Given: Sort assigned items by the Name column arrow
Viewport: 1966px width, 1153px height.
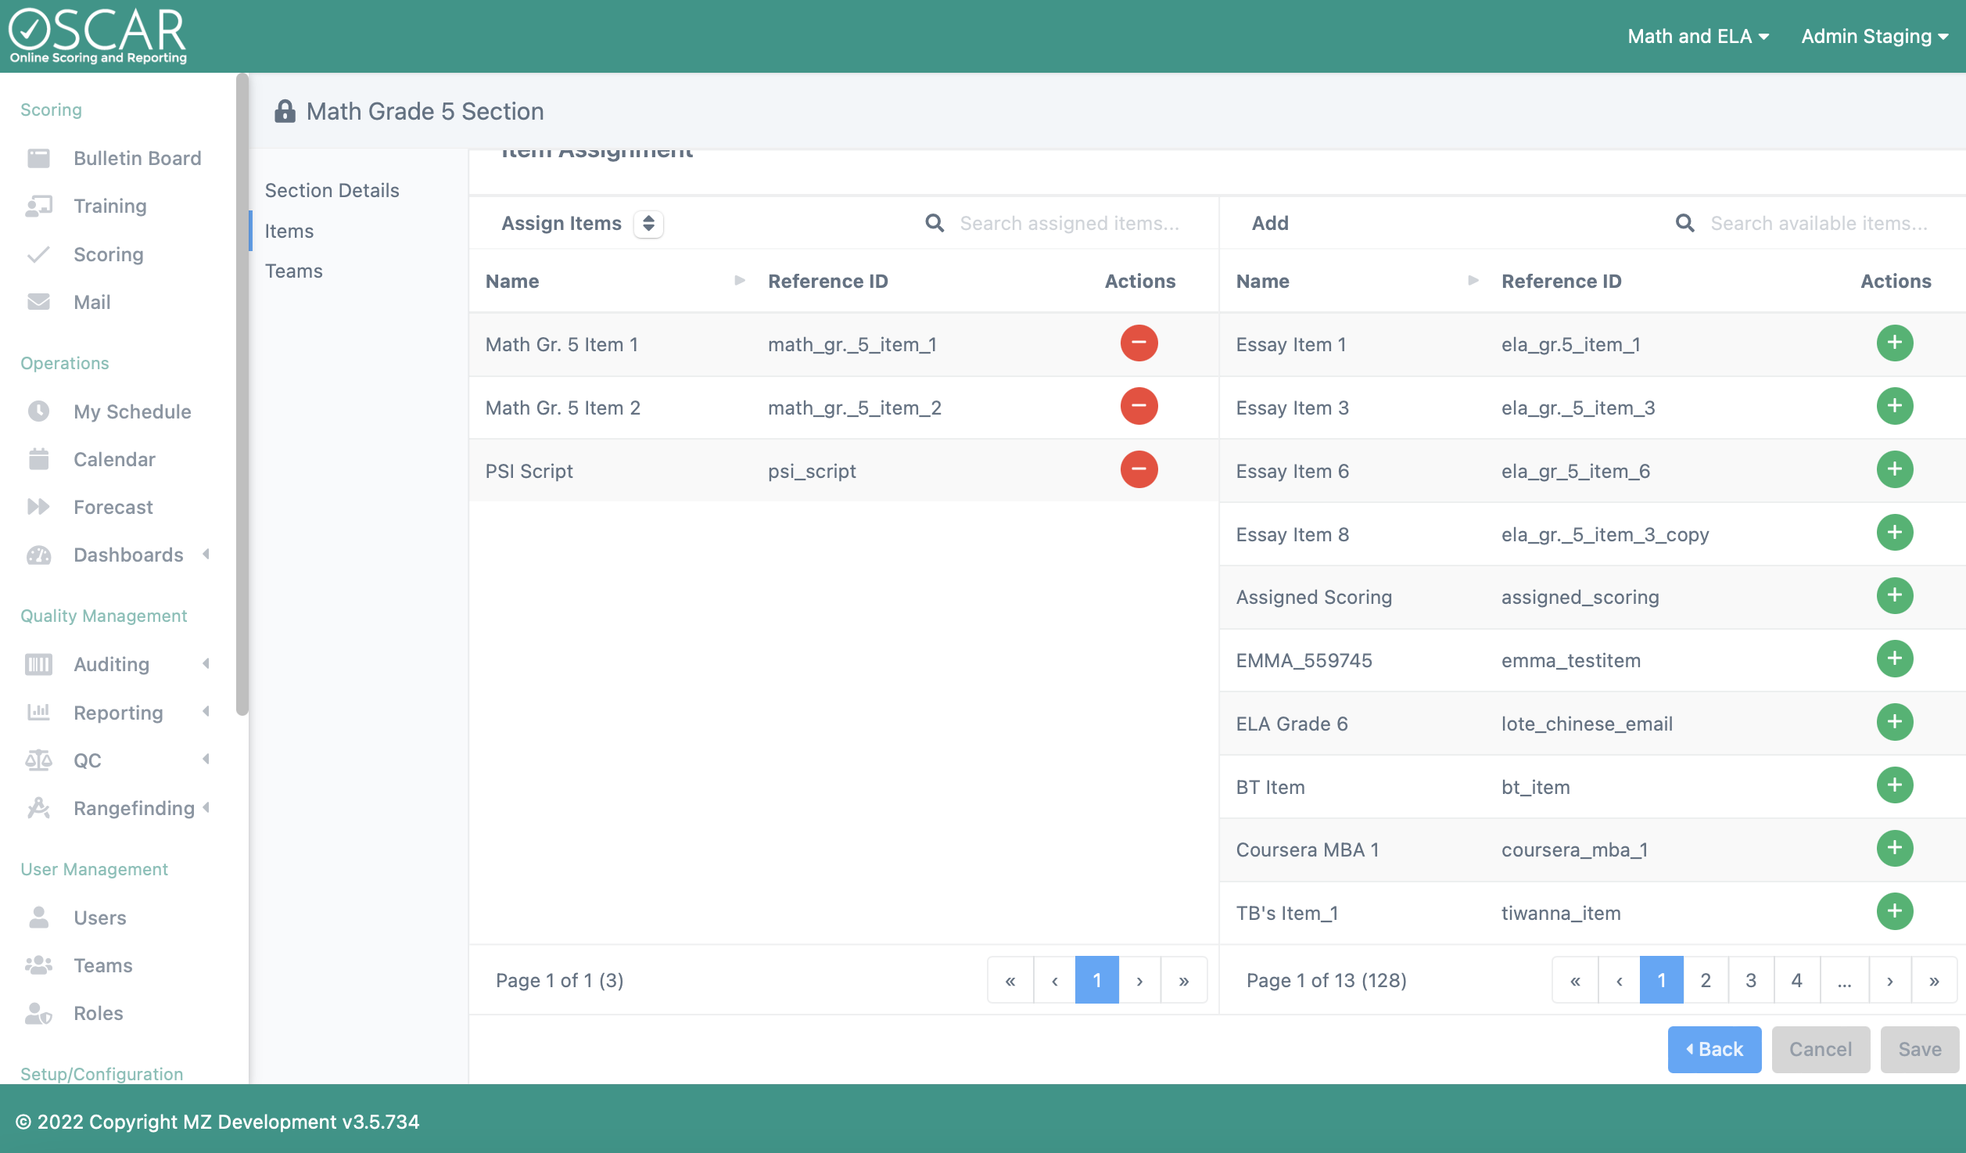Looking at the screenshot, I should (x=739, y=281).
